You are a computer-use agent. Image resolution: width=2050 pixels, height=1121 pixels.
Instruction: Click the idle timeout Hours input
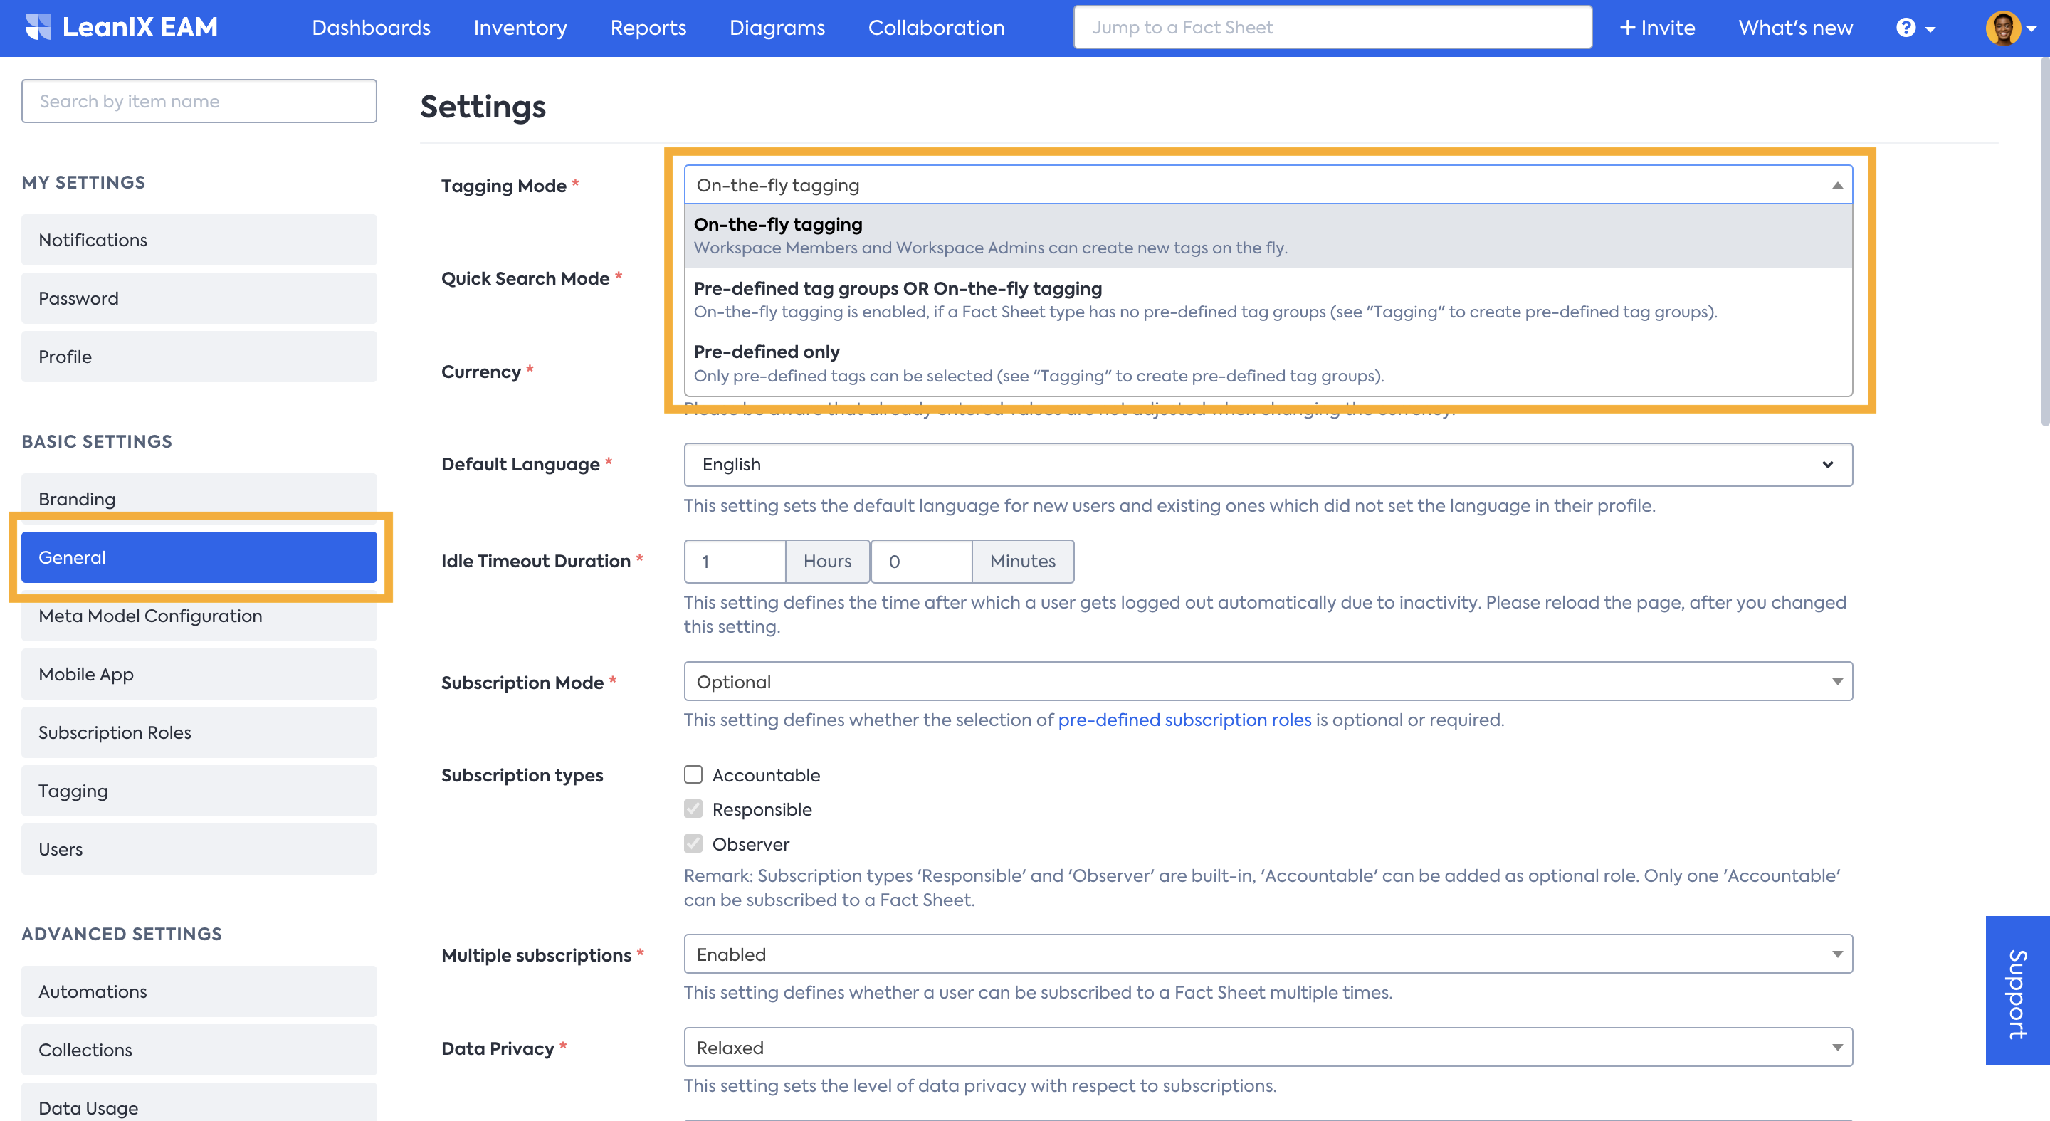(x=735, y=562)
